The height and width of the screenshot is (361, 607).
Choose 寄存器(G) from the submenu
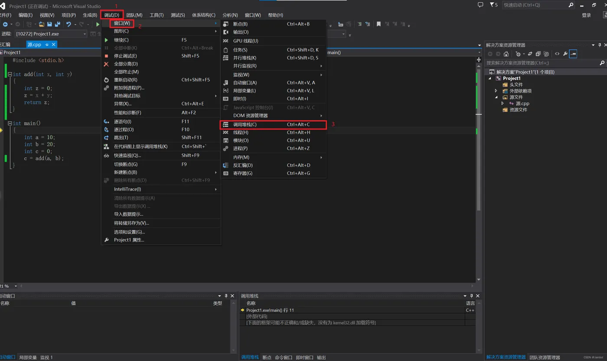(273, 174)
